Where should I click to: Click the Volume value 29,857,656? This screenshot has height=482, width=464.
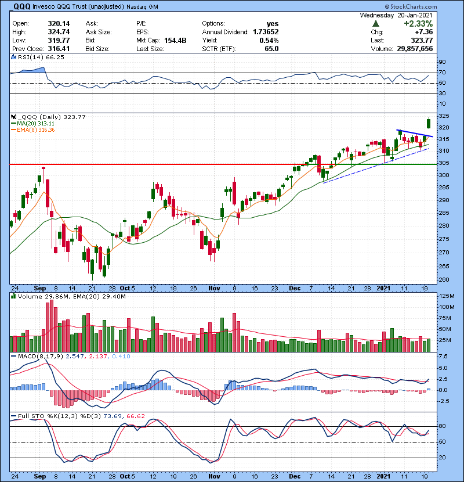[415, 49]
